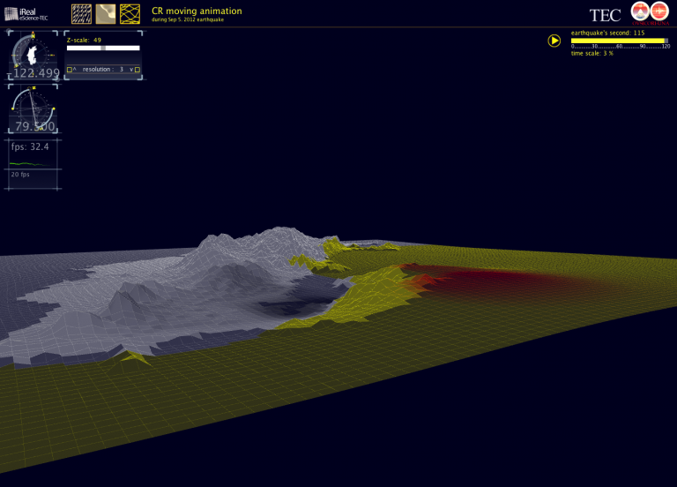Click the earthquake's second timeline bar
This screenshot has height=487, width=677.
619,41
